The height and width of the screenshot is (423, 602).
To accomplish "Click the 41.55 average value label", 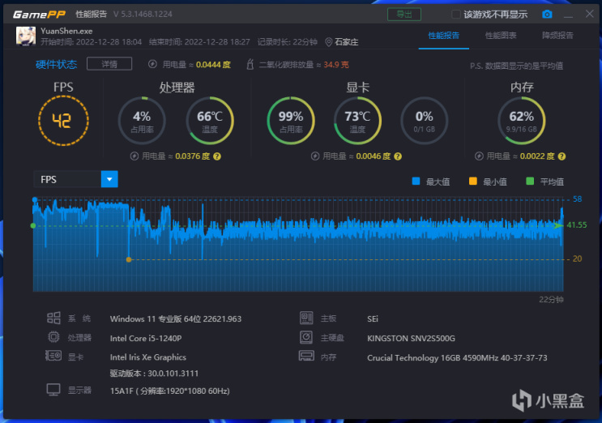I will point(577,225).
